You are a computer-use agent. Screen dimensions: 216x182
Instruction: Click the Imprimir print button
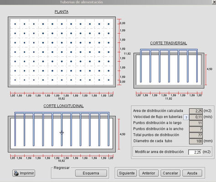[24, 173]
